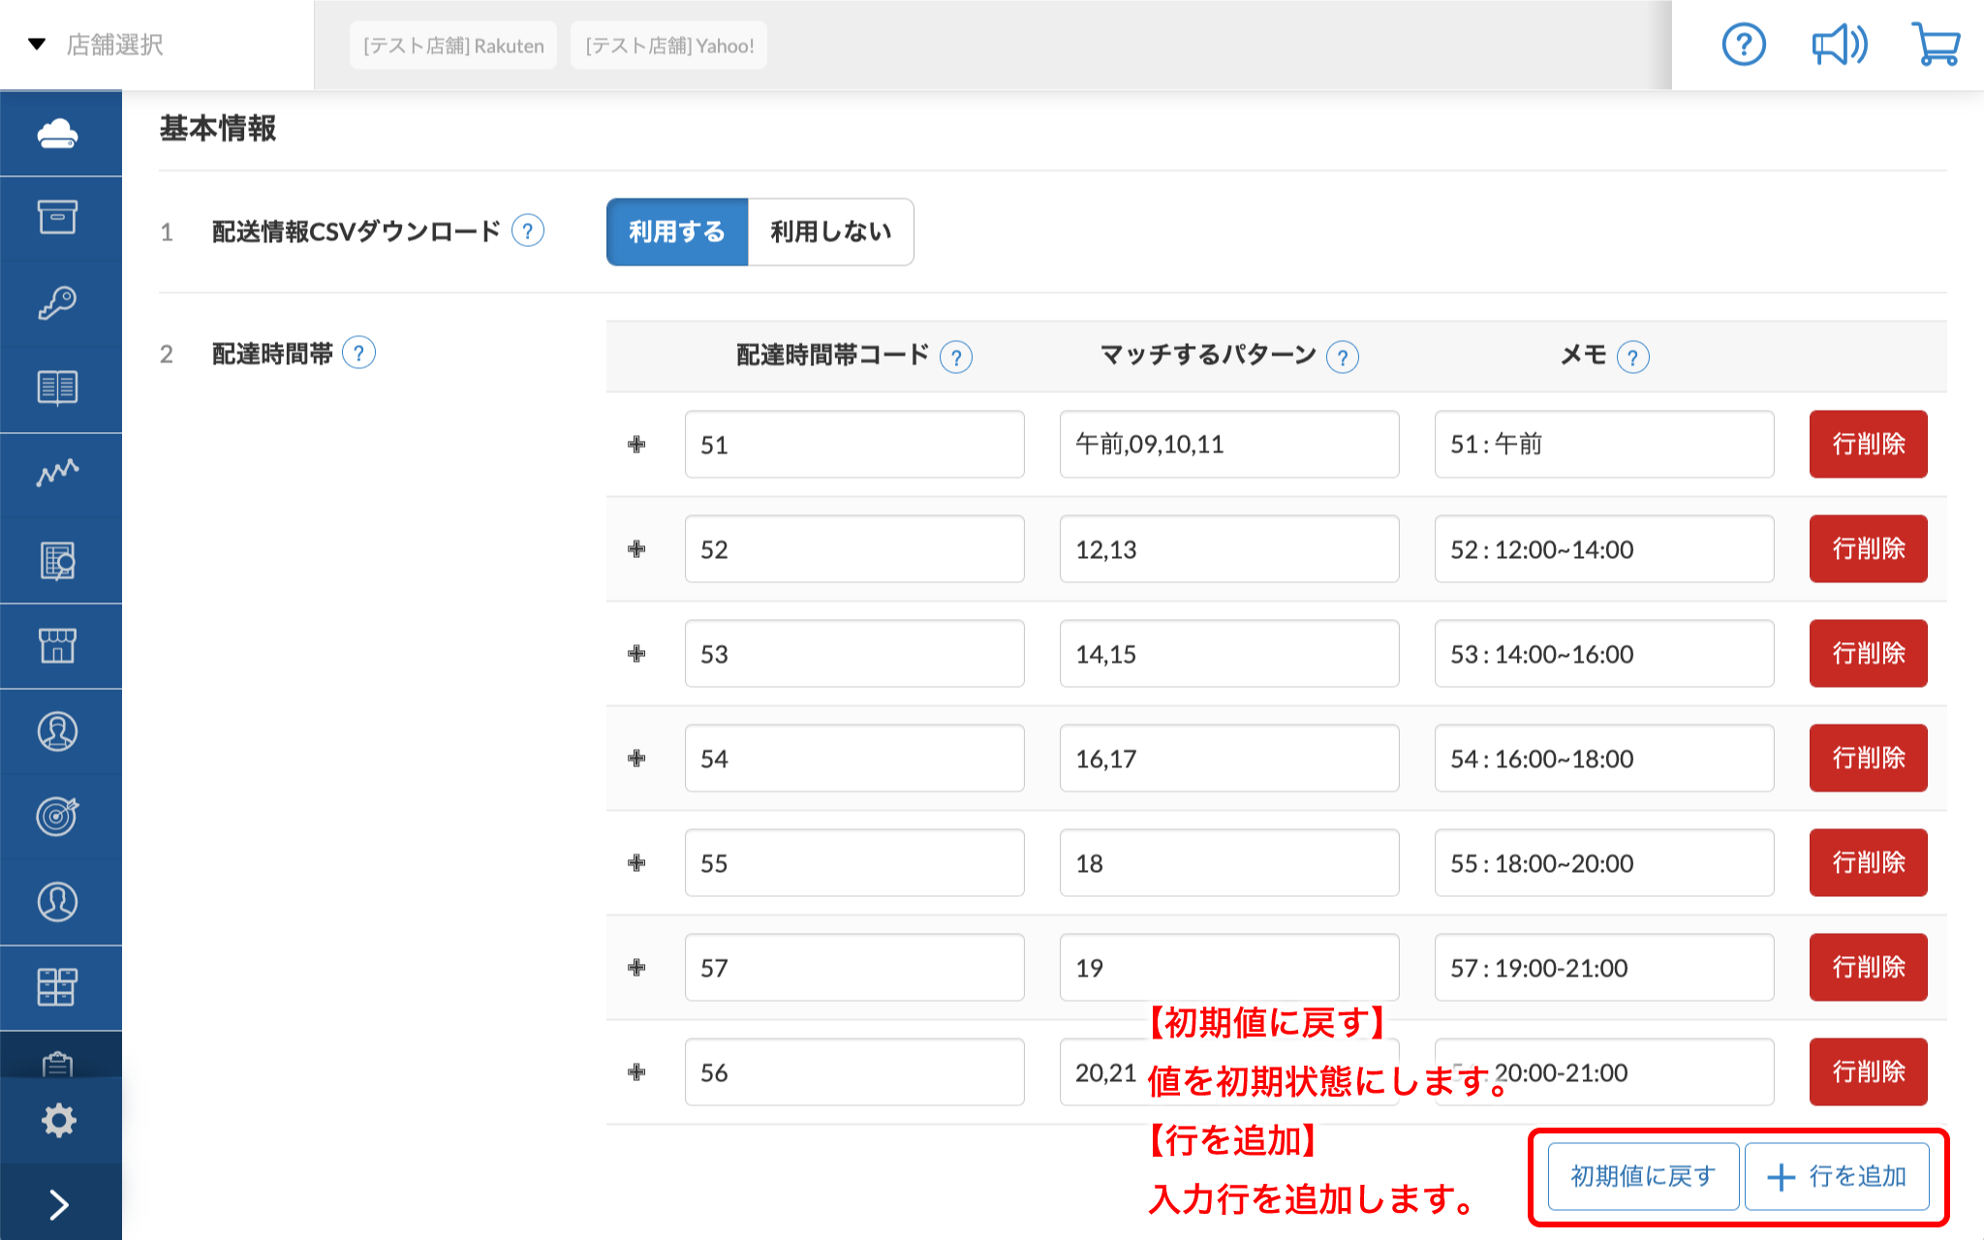Open the storefront icon in sidebar
This screenshot has width=1984, height=1240.
pyautogui.click(x=58, y=645)
